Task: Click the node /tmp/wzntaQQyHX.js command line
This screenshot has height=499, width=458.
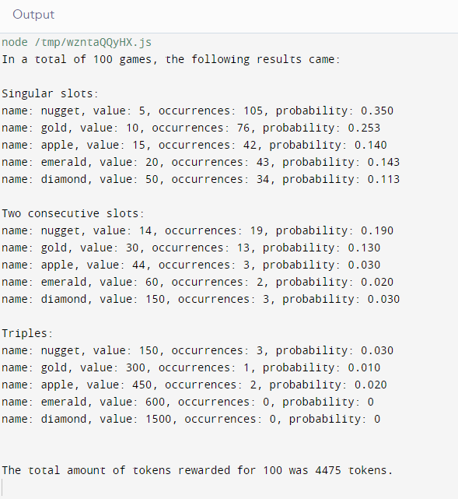Action: [77, 42]
